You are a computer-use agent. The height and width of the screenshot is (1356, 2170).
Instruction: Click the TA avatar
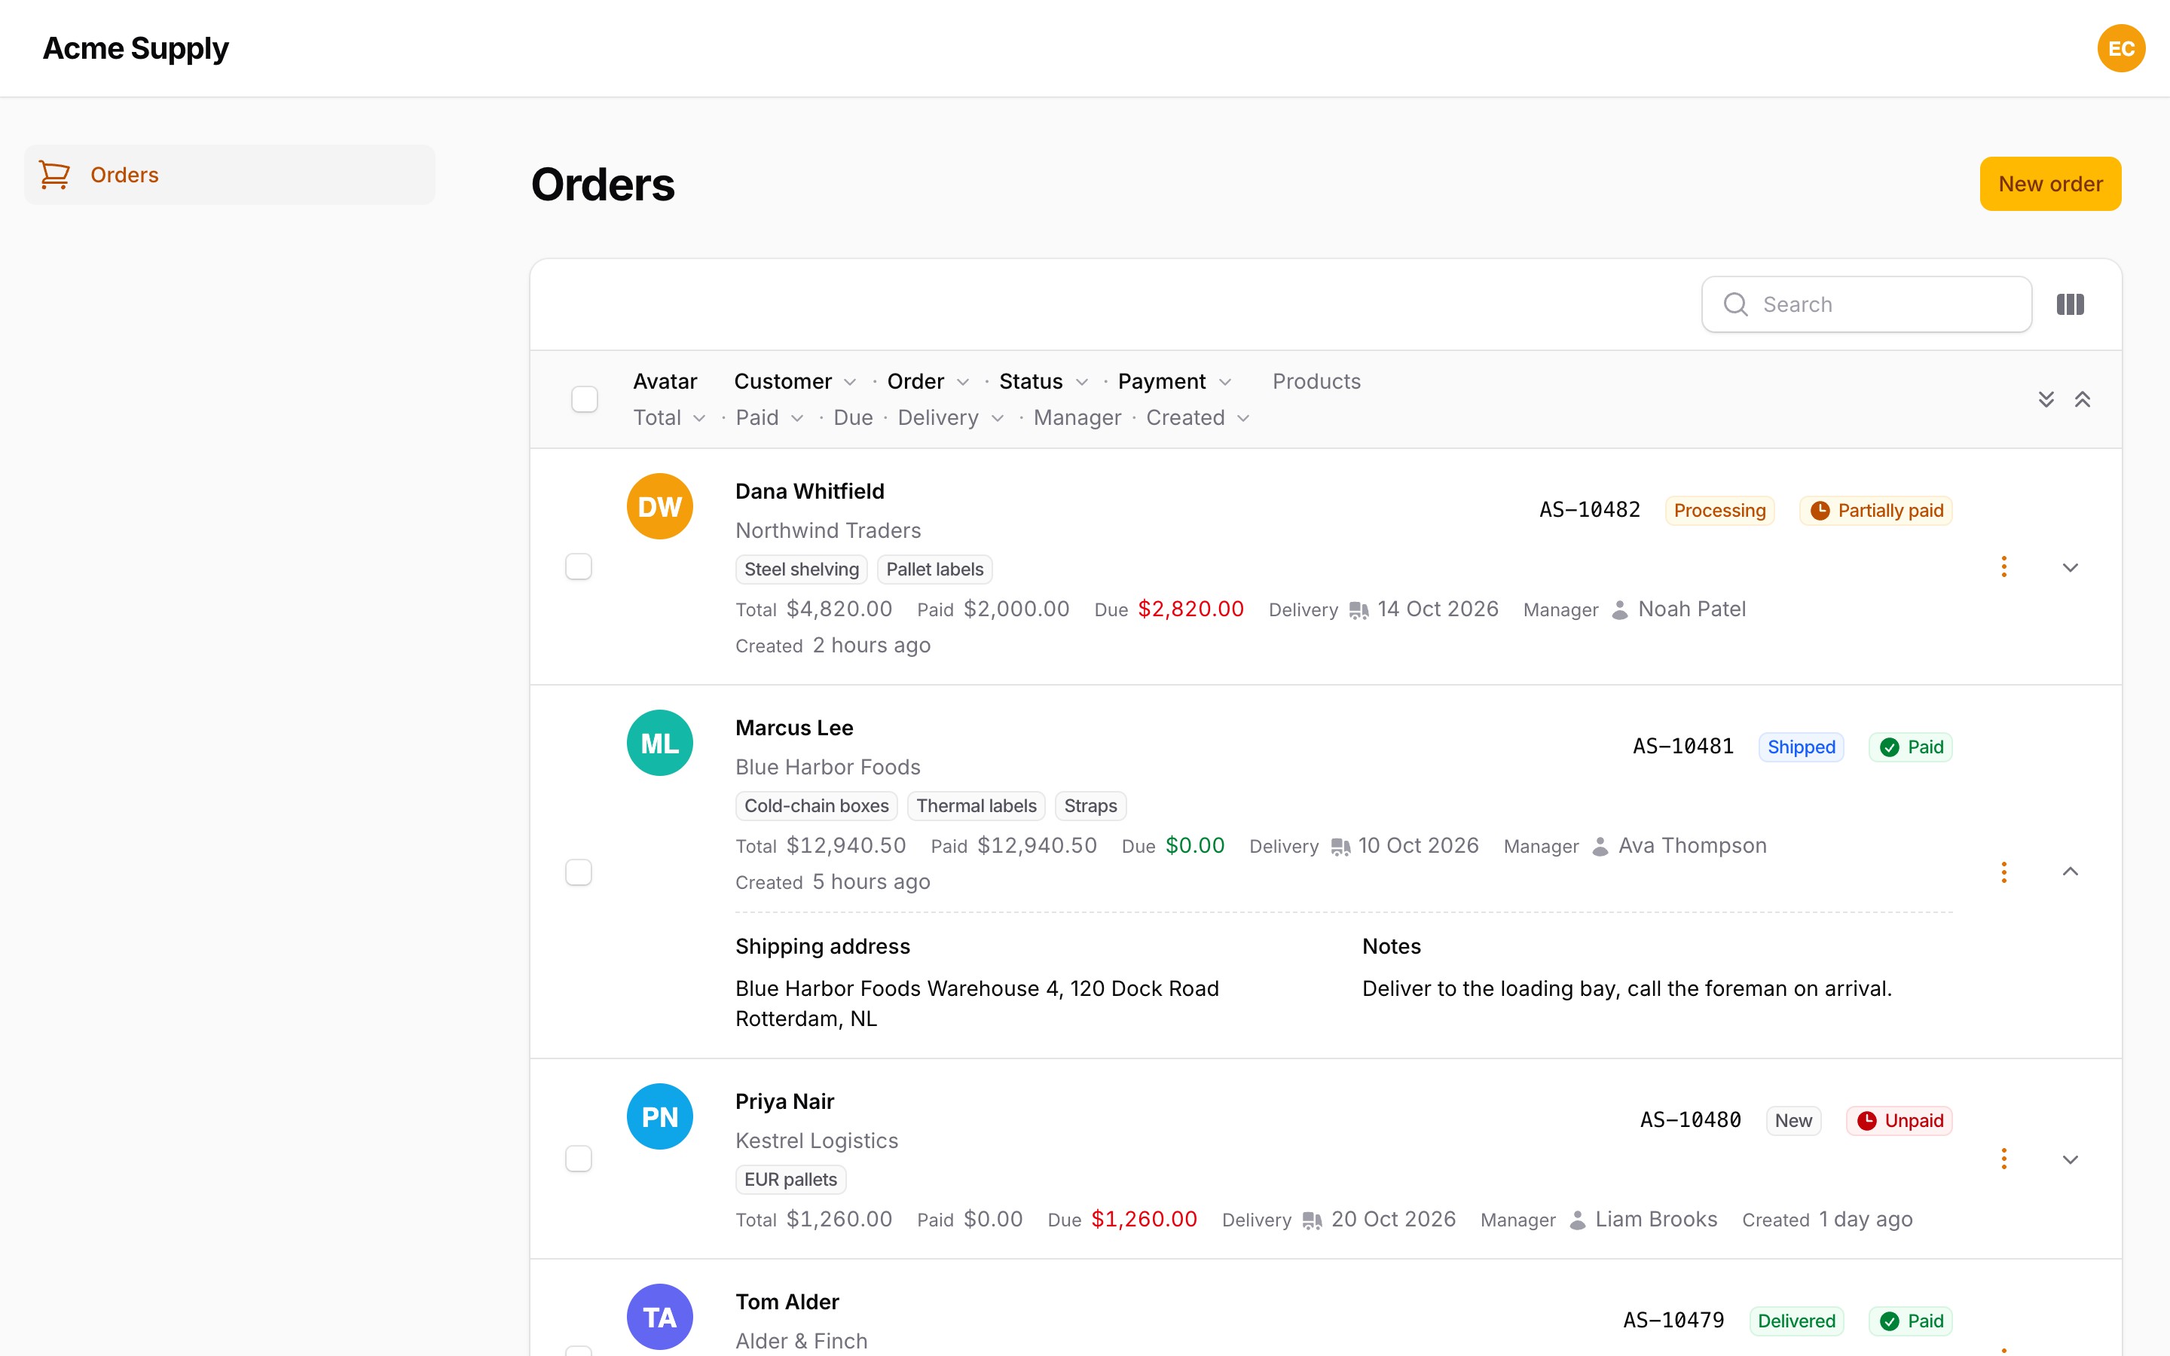[660, 1317]
